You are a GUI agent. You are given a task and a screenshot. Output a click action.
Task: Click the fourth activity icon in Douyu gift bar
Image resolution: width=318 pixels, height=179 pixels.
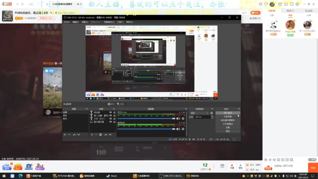coord(40,167)
